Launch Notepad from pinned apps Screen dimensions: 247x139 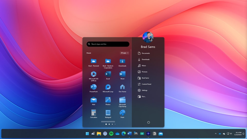point(108,114)
